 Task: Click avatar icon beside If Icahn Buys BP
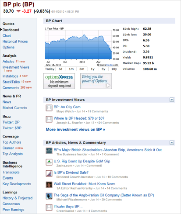click(49, 207)
